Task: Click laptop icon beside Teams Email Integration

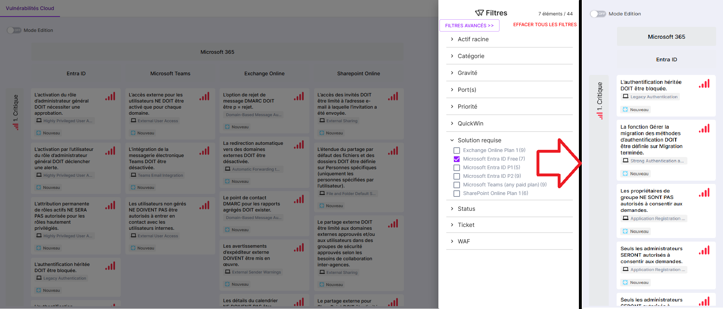Action: pos(133,175)
